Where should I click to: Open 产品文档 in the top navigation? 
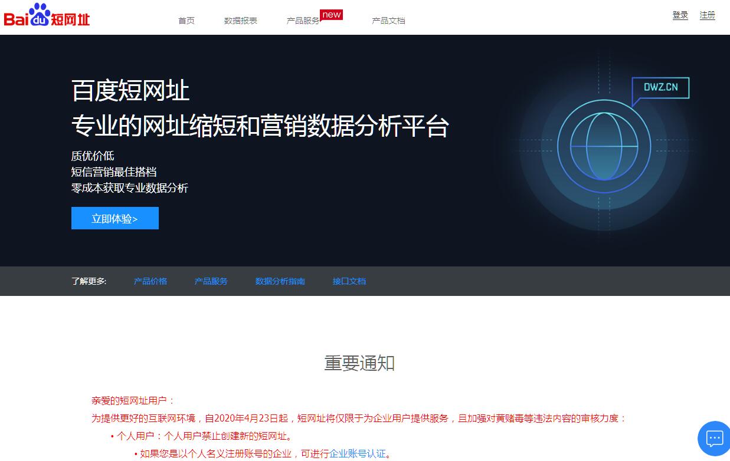pos(388,21)
